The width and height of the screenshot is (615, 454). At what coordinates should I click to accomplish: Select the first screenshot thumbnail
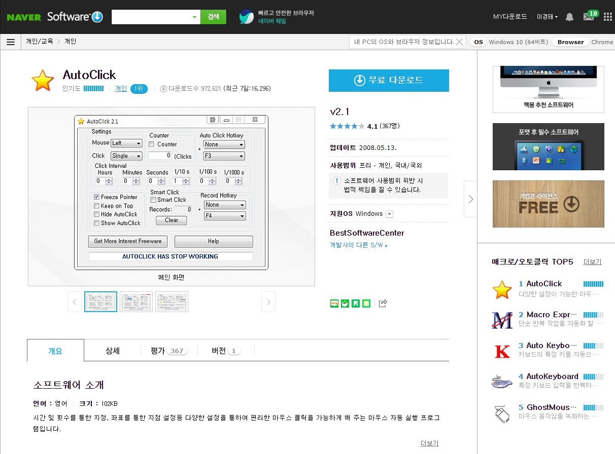pos(100,302)
